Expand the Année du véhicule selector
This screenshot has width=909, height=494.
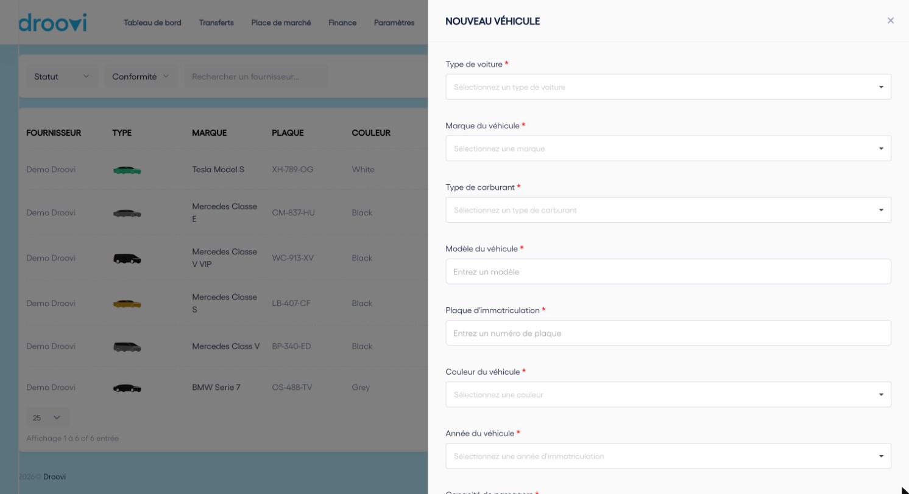(x=668, y=456)
